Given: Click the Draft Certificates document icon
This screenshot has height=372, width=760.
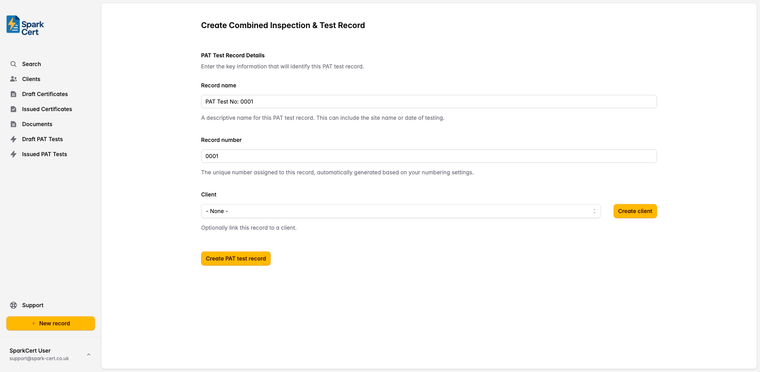Looking at the screenshot, I should pos(13,94).
